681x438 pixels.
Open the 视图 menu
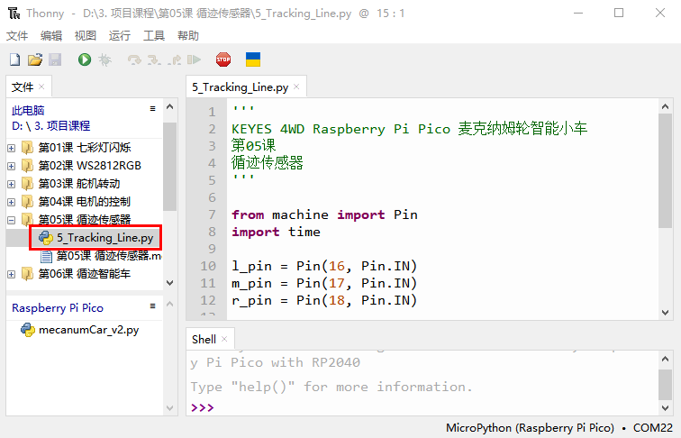click(85, 36)
